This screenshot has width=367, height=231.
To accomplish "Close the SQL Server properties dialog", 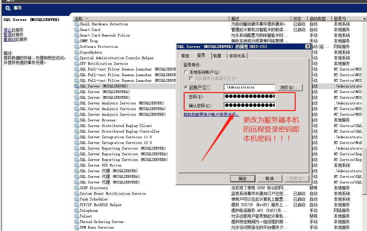I will click(x=308, y=47).
